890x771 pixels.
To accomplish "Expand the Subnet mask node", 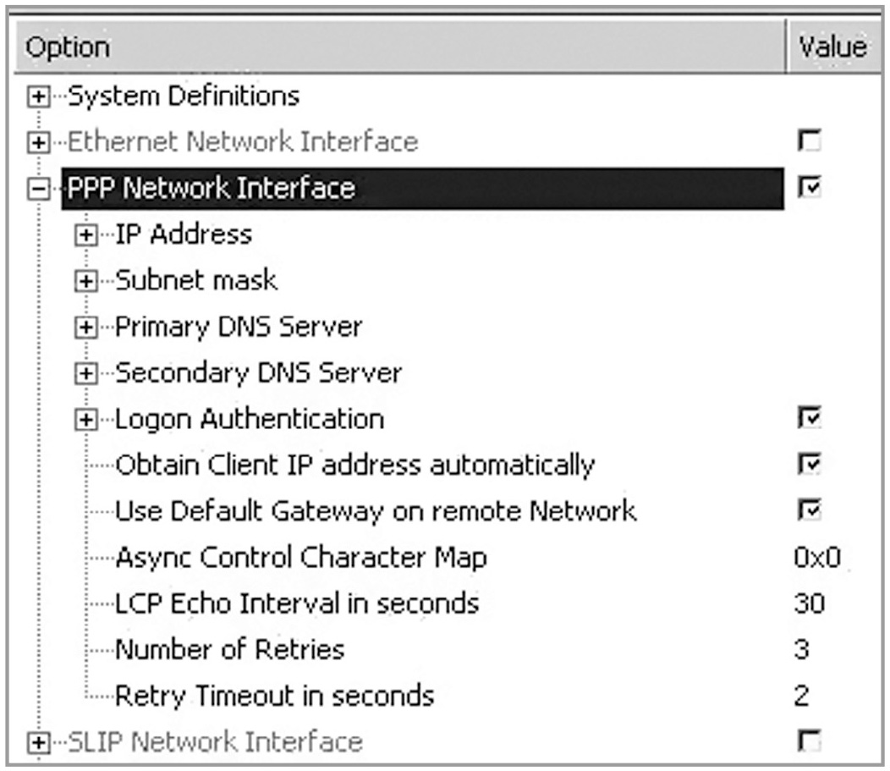I will click(85, 281).
